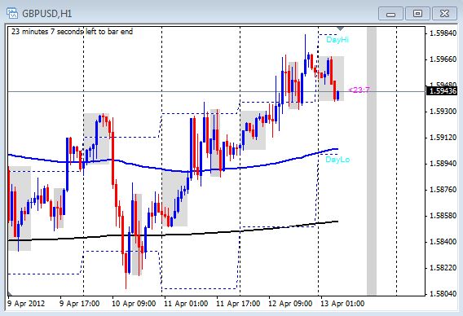Click the GBPUSD,H1 chart window icon
The image size is (463, 316).
coord(12,13)
